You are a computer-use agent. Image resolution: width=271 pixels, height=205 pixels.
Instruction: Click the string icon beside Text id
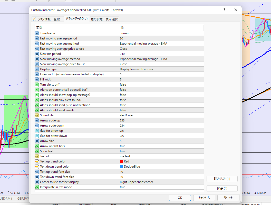click(x=37, y=156)
